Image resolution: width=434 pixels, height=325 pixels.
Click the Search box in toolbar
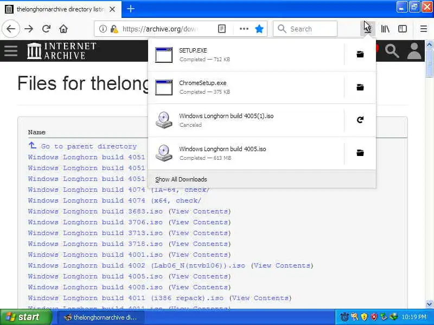click(305, 29)
